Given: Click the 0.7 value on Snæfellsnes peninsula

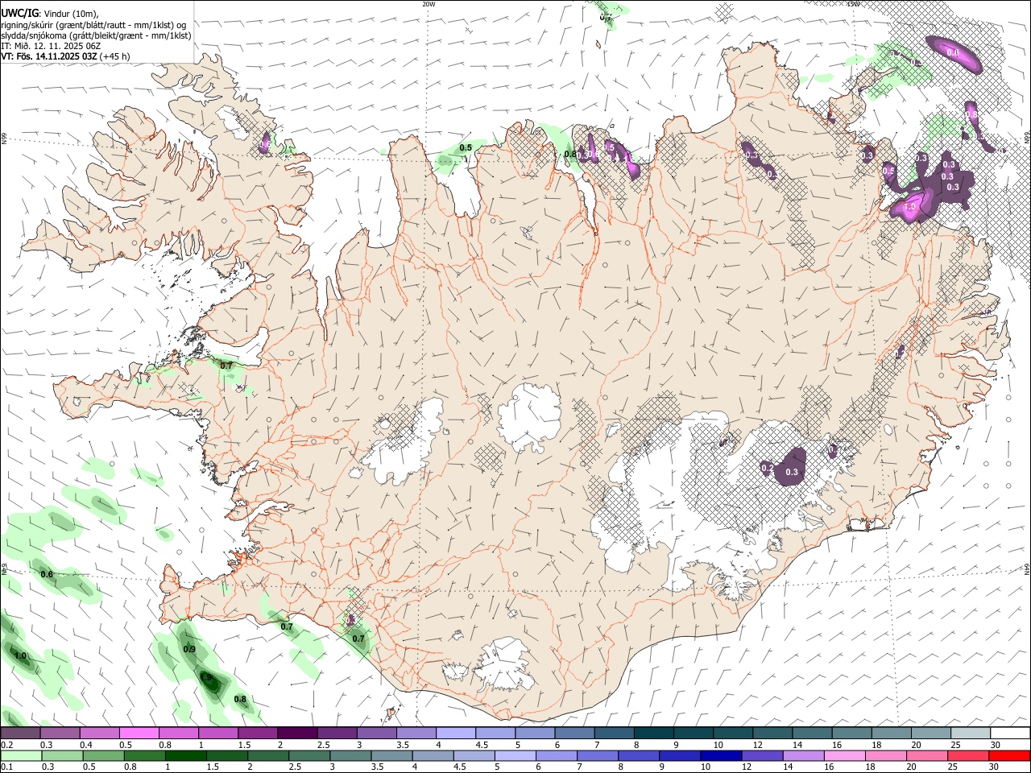Looking at the screenshot, I should (226, 366).
